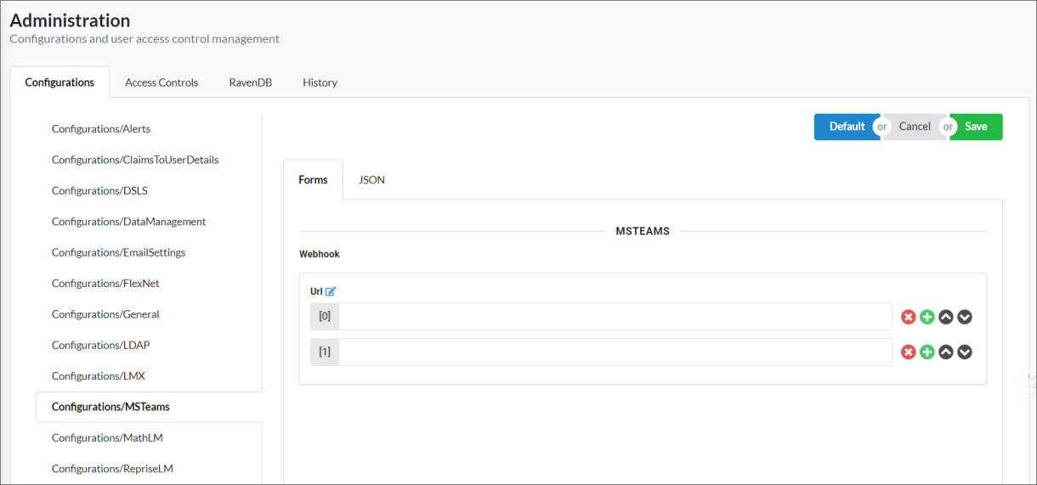1037x485 pixels.
Task: Click the Webhook label
Action: click(x=320, y=254)
